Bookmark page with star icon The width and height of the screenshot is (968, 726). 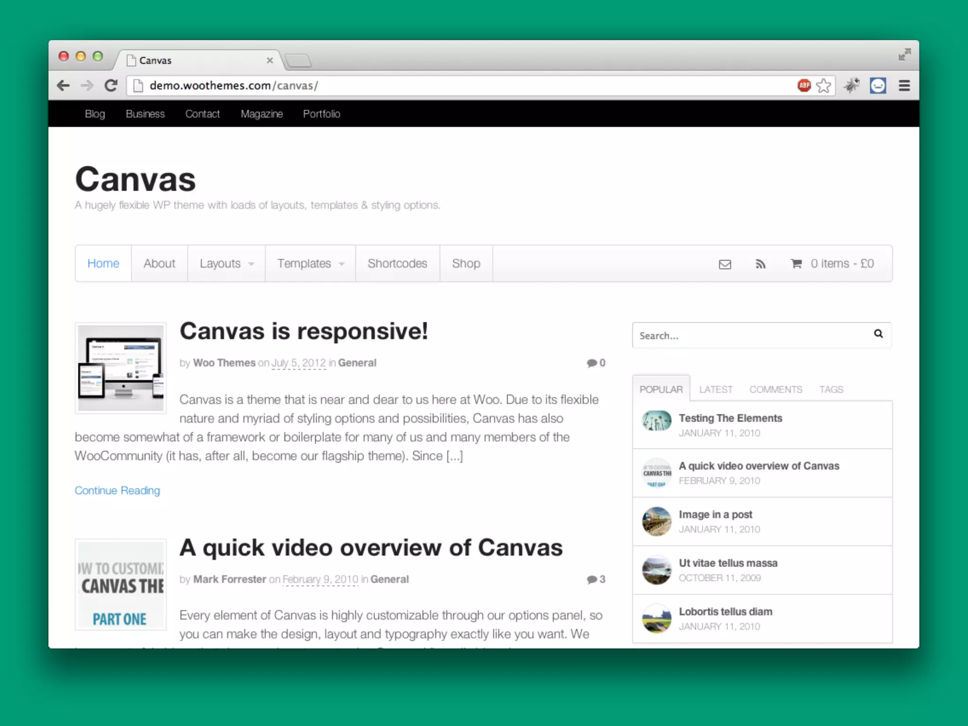click(x=823, y=86)
